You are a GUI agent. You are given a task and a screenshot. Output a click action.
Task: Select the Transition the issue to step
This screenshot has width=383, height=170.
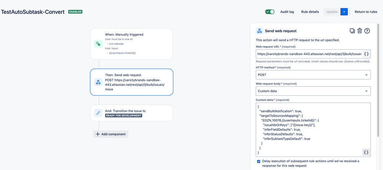pyautogui.click(x=132, y=113)
